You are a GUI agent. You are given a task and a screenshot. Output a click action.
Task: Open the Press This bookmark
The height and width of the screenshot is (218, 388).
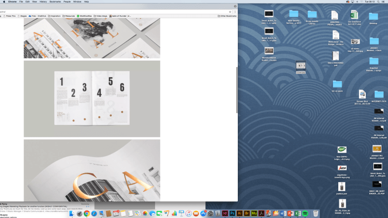click(9, 16)
